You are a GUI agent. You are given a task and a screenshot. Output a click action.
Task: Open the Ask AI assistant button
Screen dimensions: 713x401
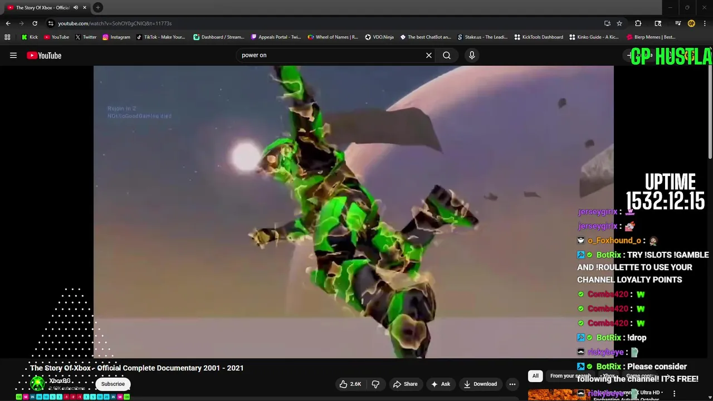440,384
